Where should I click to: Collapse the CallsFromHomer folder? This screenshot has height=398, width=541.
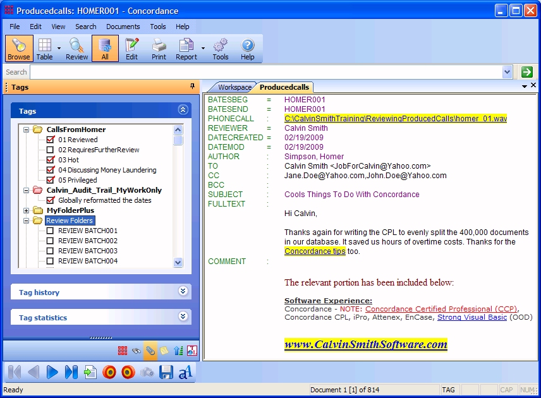click(x=26, y=130)
